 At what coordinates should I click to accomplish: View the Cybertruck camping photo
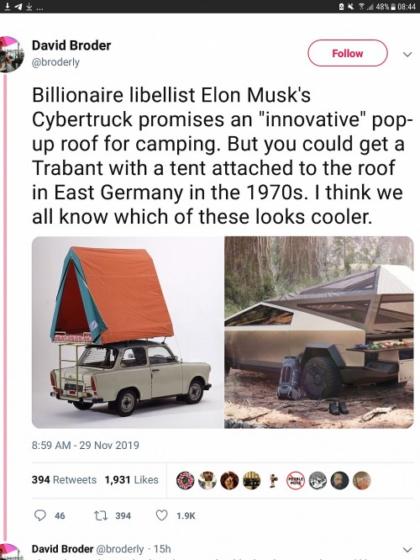(319, 332)
